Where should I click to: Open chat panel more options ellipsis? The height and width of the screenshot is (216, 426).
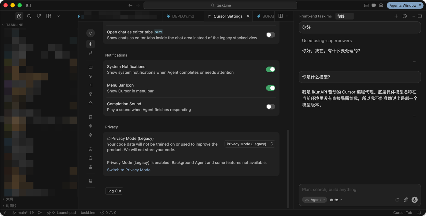click(413, 16)
